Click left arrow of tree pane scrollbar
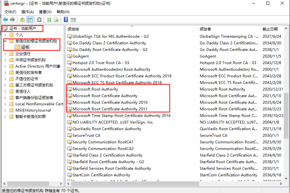This screenshot has width=290, height=193. [x=4, y=184]
